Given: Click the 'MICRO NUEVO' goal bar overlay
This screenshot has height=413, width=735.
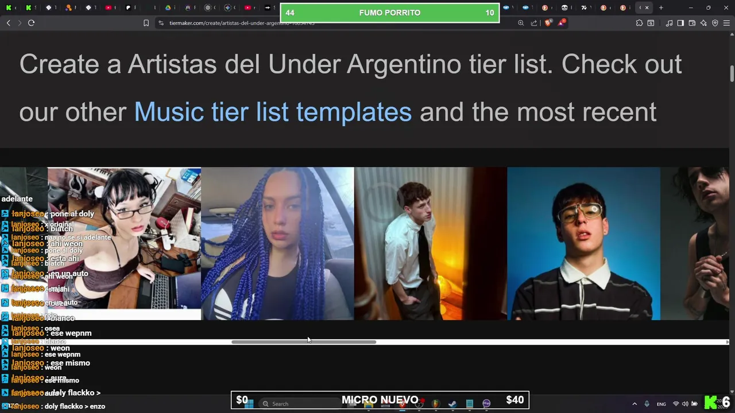Looking at the screenshot, I should point(380,400).
